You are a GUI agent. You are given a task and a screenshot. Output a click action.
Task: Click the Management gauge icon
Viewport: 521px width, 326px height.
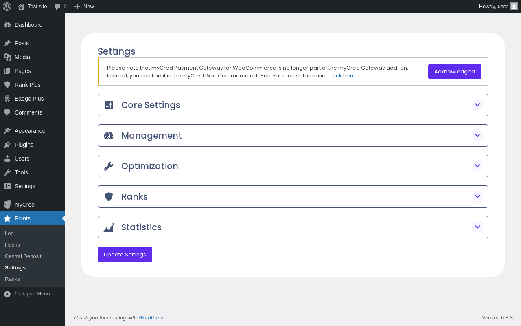[x=109, y=136]
